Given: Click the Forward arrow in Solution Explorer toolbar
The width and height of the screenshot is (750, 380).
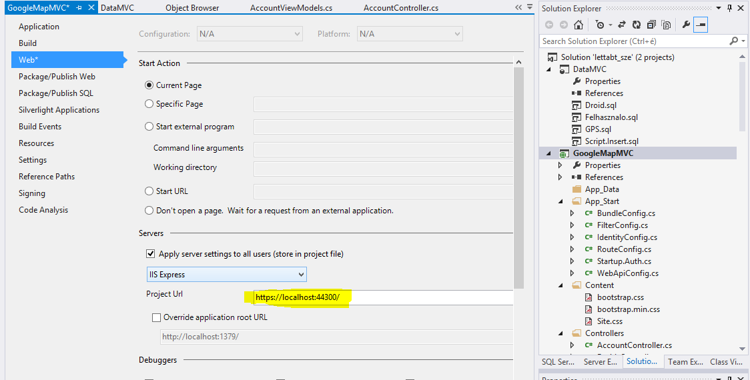Looking at the screenshot, I should pos(563,25).
